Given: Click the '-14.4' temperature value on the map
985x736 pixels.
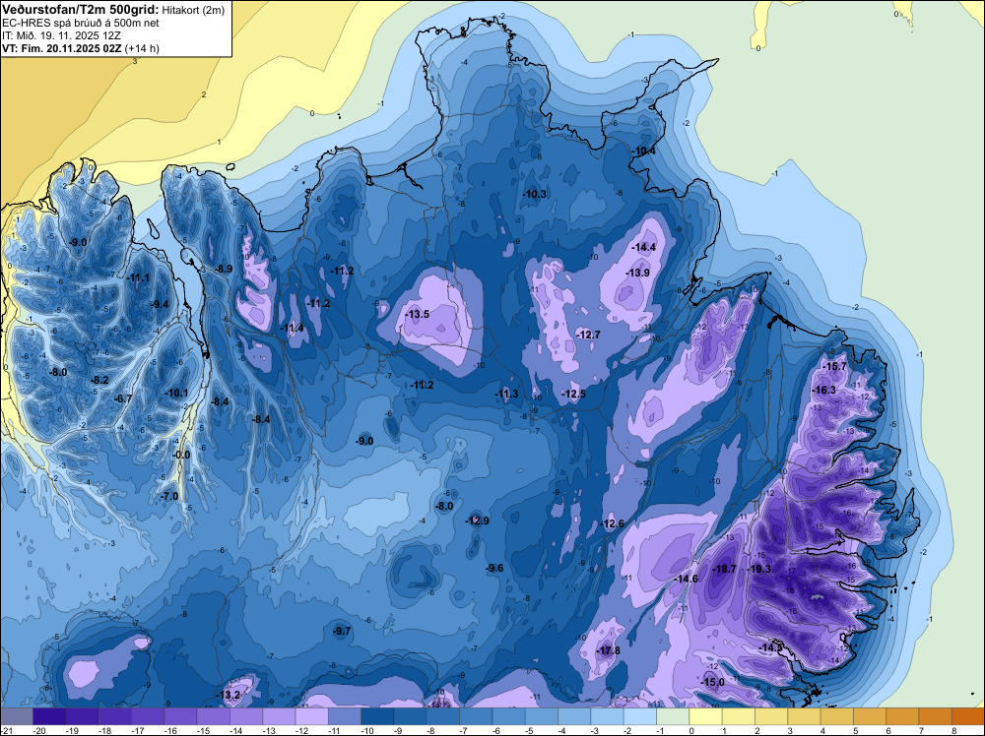Looking at the screenshot, I should (x=644, y=247).
